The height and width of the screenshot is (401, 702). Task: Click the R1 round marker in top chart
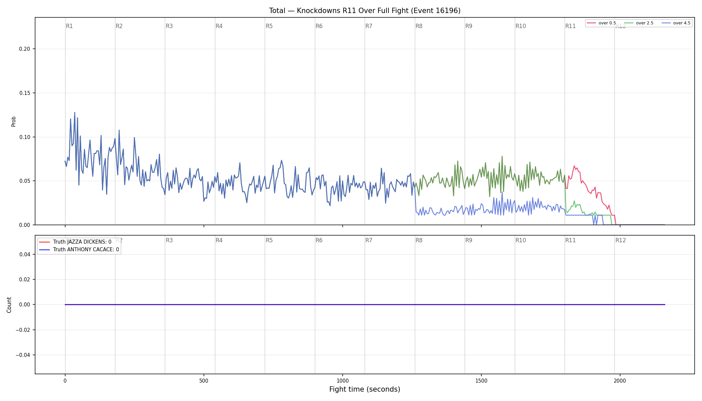point(69,26)
